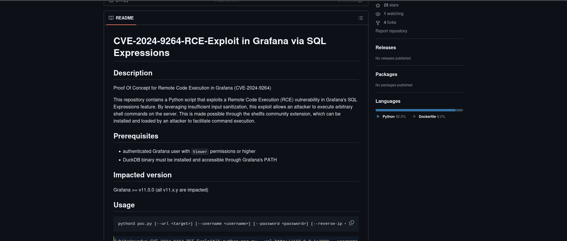Click the Impacted version heading
Screen dimensions: 567x241
tap(142, 175)
